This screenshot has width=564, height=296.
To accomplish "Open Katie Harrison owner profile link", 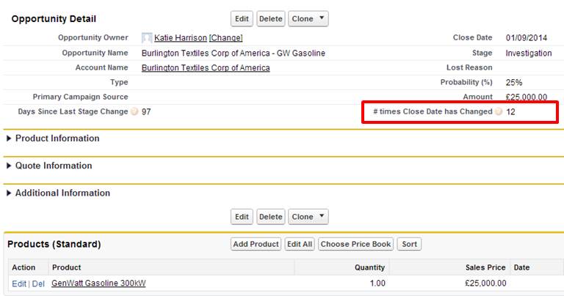I will click(180, 38).
